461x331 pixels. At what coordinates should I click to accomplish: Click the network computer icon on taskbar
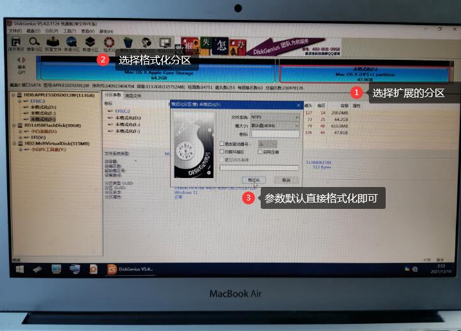pyautogui.click(x=75, y=269)
